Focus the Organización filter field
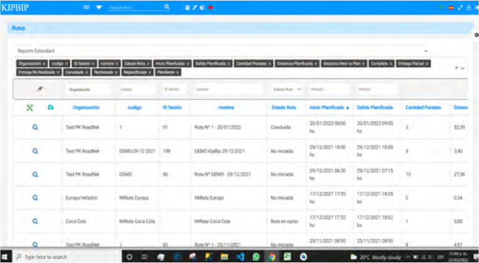This screenshot has height=263, width=479. (89, 89)
